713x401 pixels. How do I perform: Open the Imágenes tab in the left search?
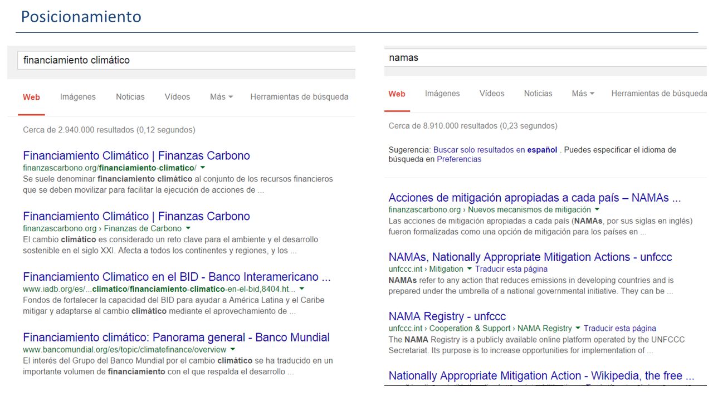(78, 97)
